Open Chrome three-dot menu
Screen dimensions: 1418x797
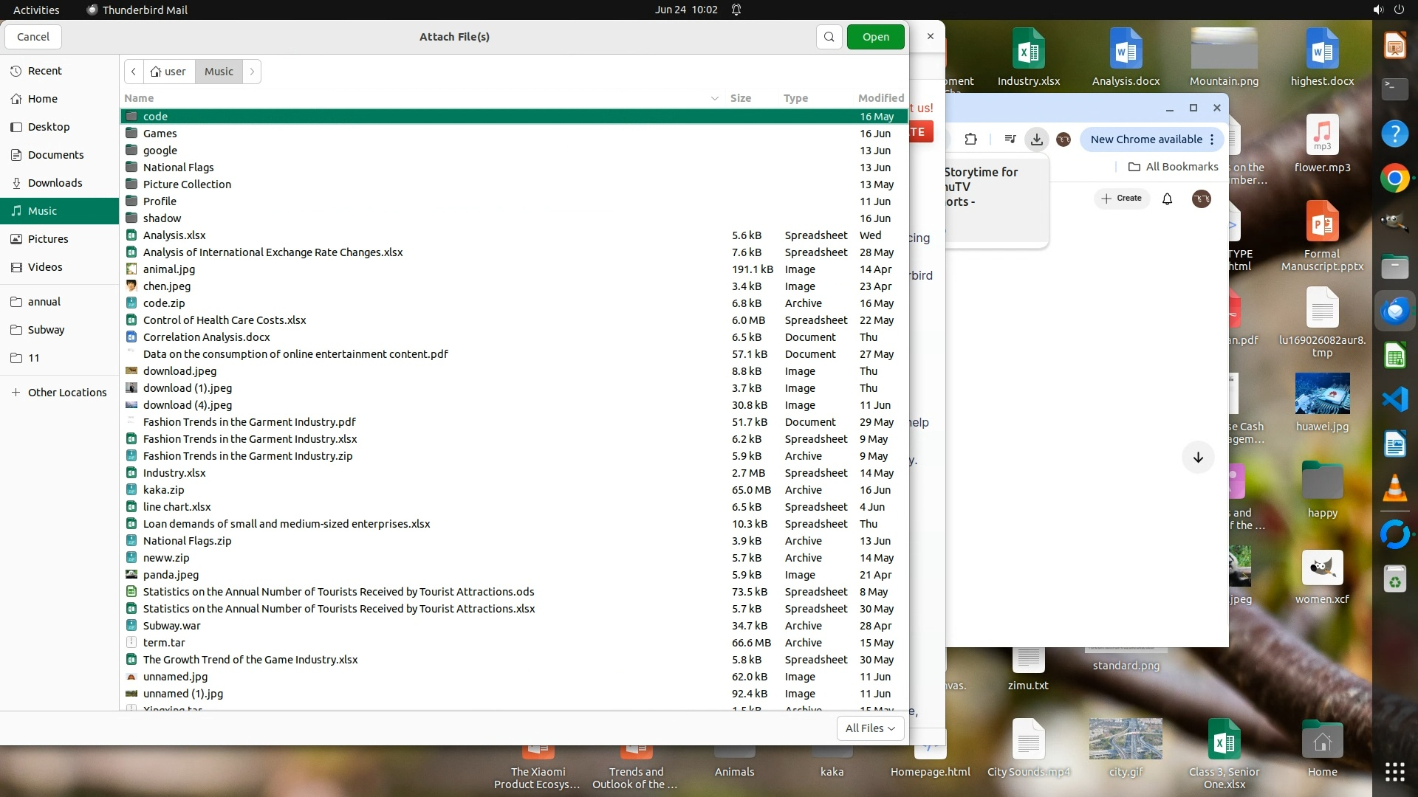click(x=1212, y=139)
